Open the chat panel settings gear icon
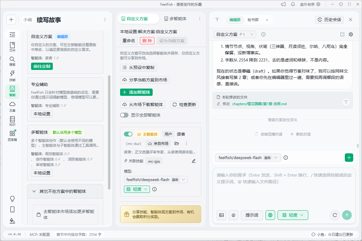The height and width of the screenshot is (241, 362). pyautogui.click(x=351, y=34)
